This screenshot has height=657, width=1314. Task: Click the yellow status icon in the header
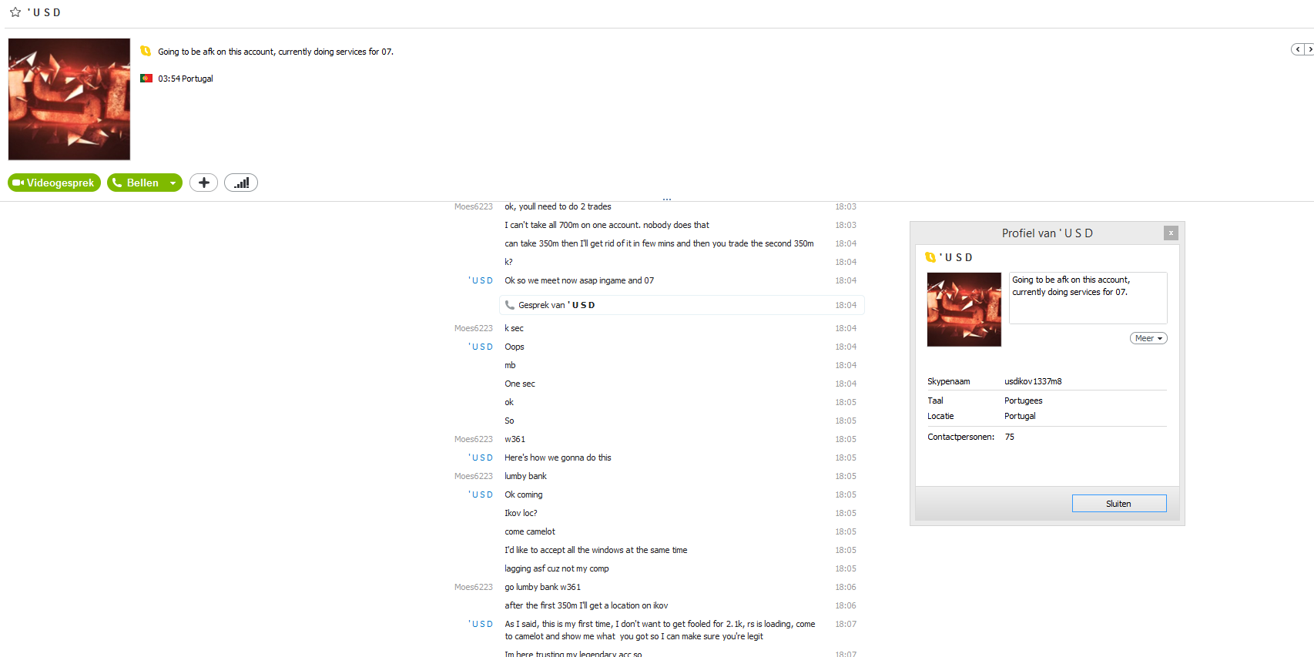[146, 52]
